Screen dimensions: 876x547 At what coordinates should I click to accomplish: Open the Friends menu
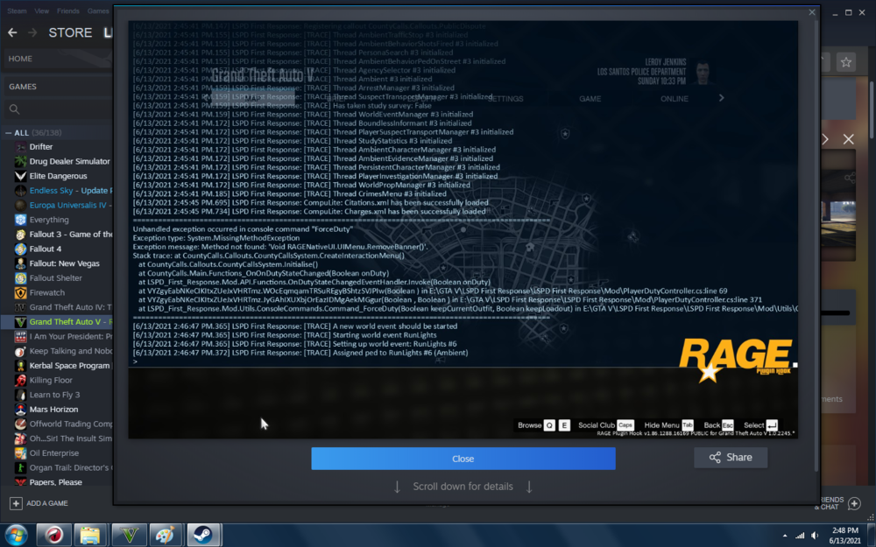point(67,11)
